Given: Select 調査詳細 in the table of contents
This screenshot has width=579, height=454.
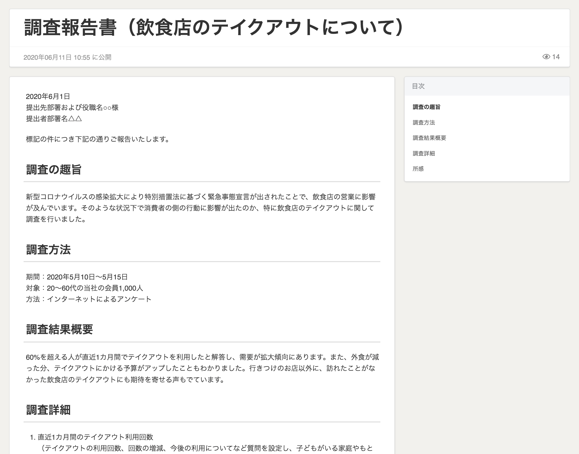Looking at the screenshot, I should pyautogui.click(x=423, y=153).
